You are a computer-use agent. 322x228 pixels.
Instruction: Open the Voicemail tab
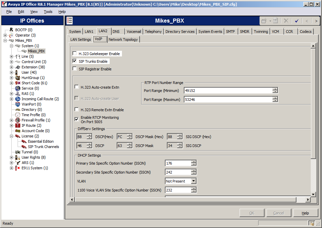pos(134,32)
